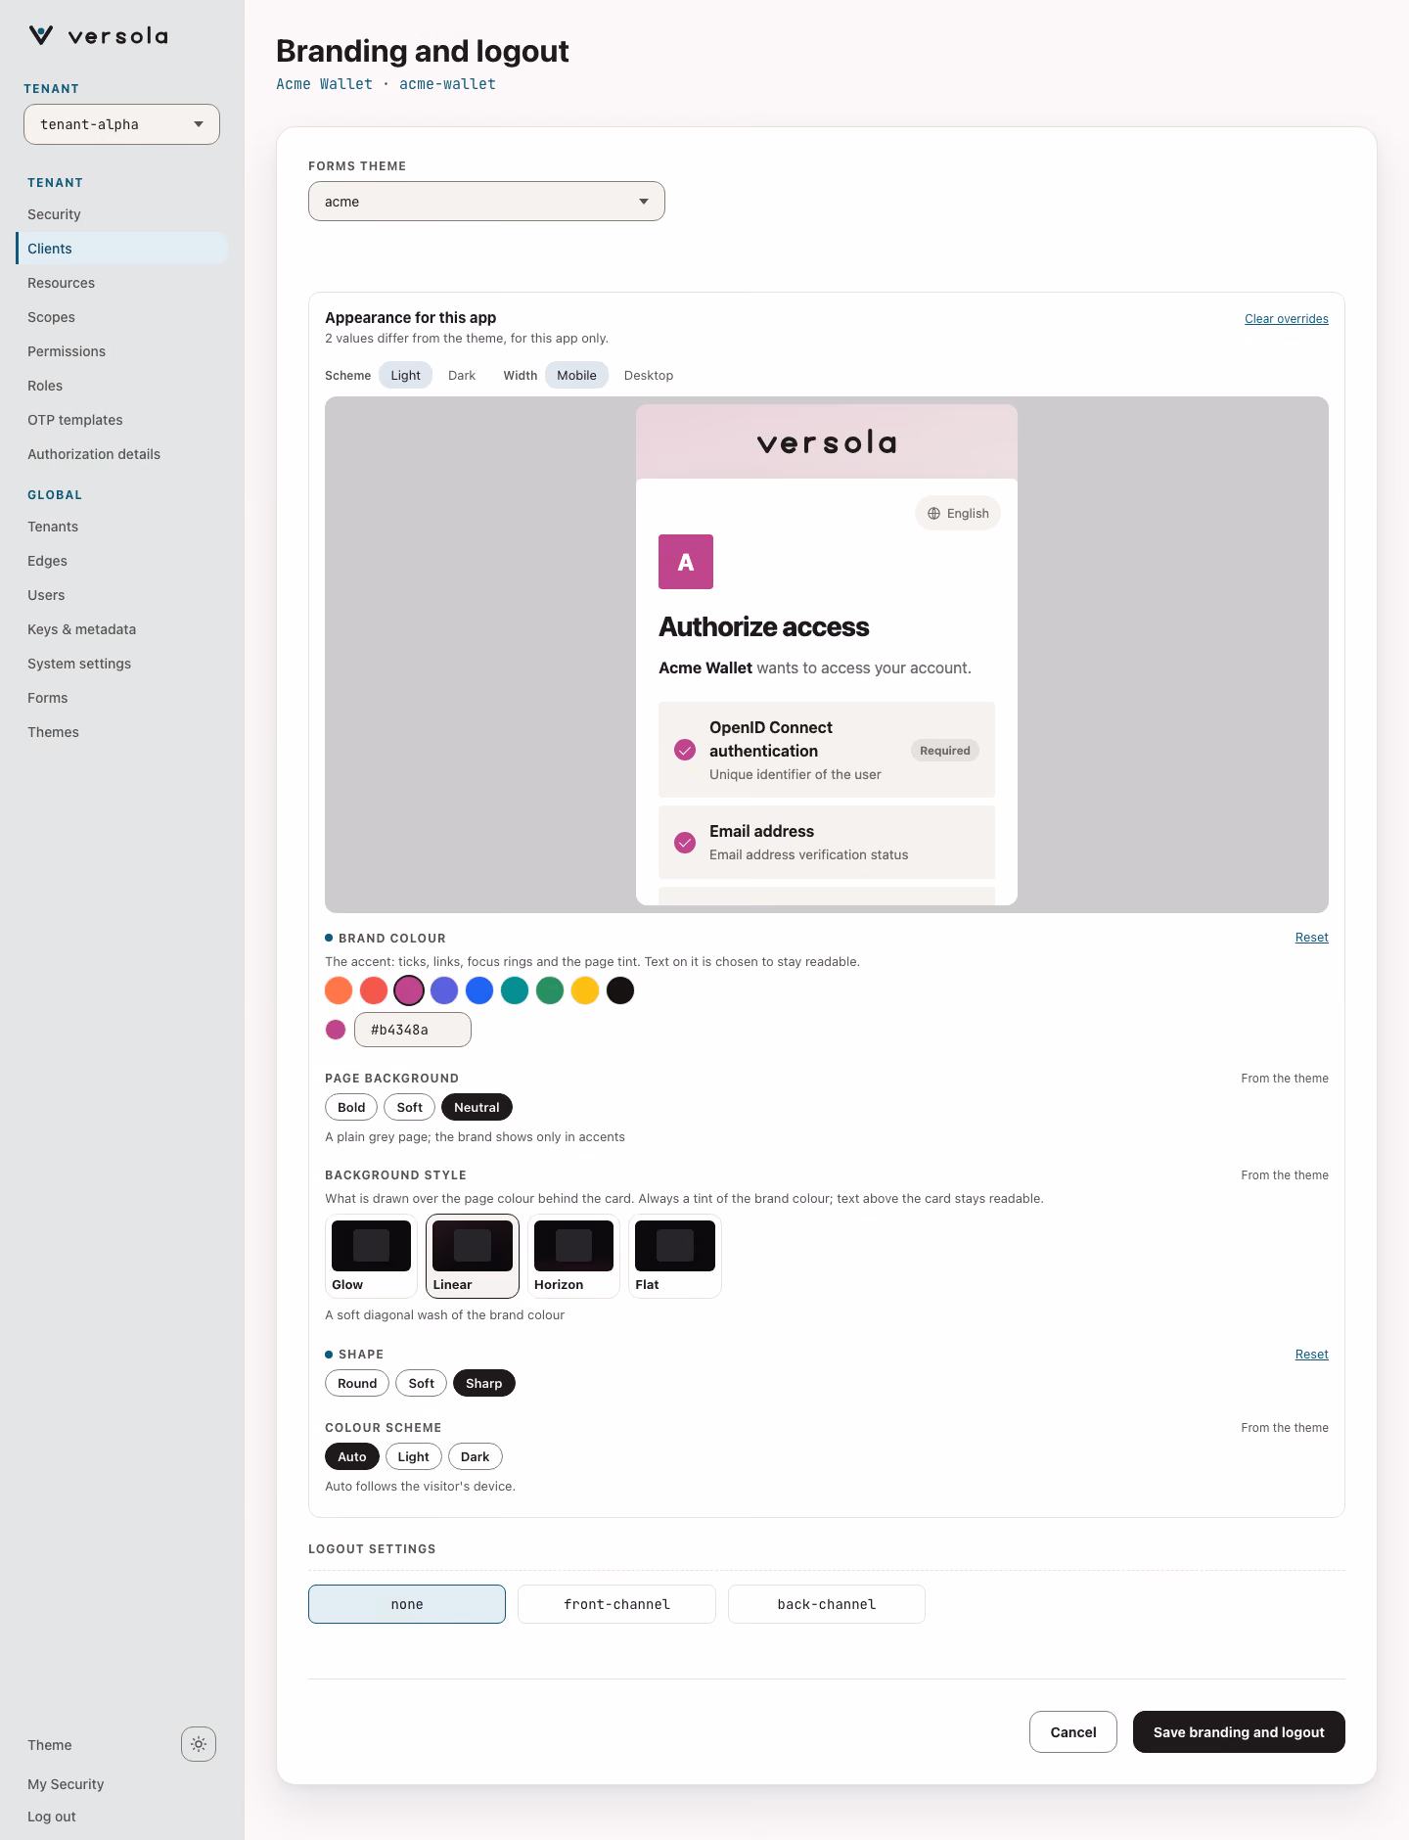Select the Glow background style thumbnail
1409x1840 pixels.
click(x=371, y=1257)
